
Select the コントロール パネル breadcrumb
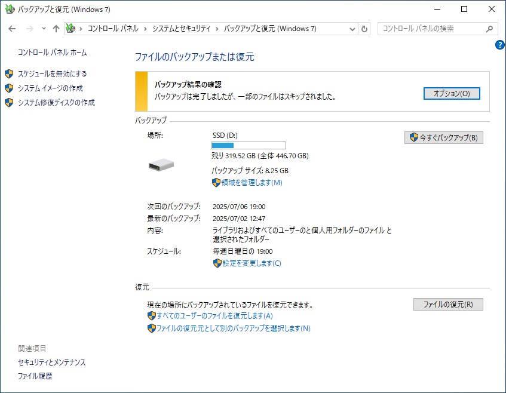pos(113,29)
